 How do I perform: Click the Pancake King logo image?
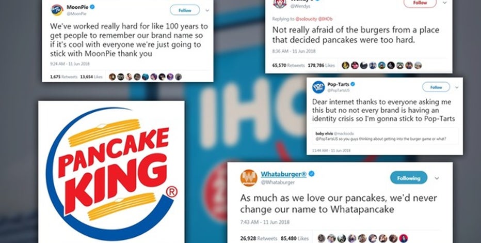click(111, 172)
